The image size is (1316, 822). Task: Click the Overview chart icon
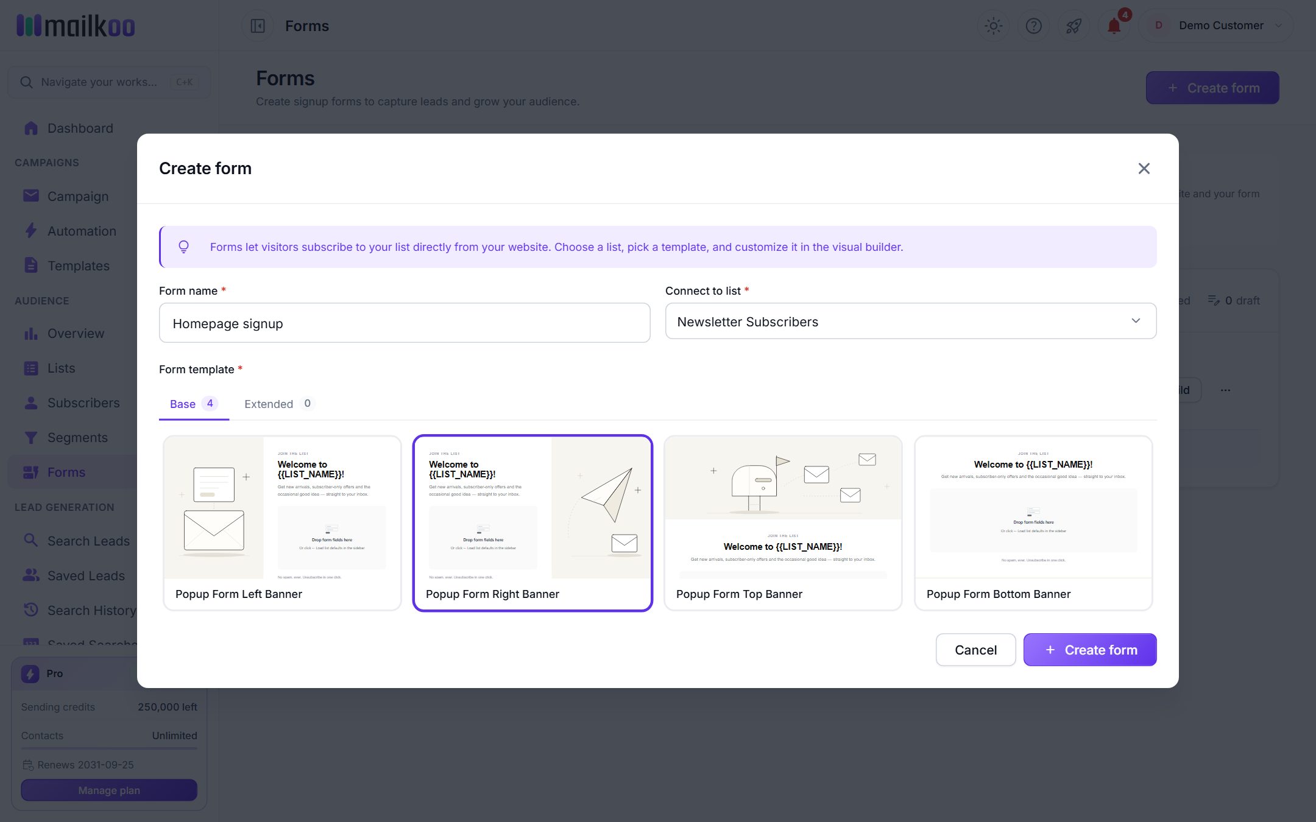[31, 333]
